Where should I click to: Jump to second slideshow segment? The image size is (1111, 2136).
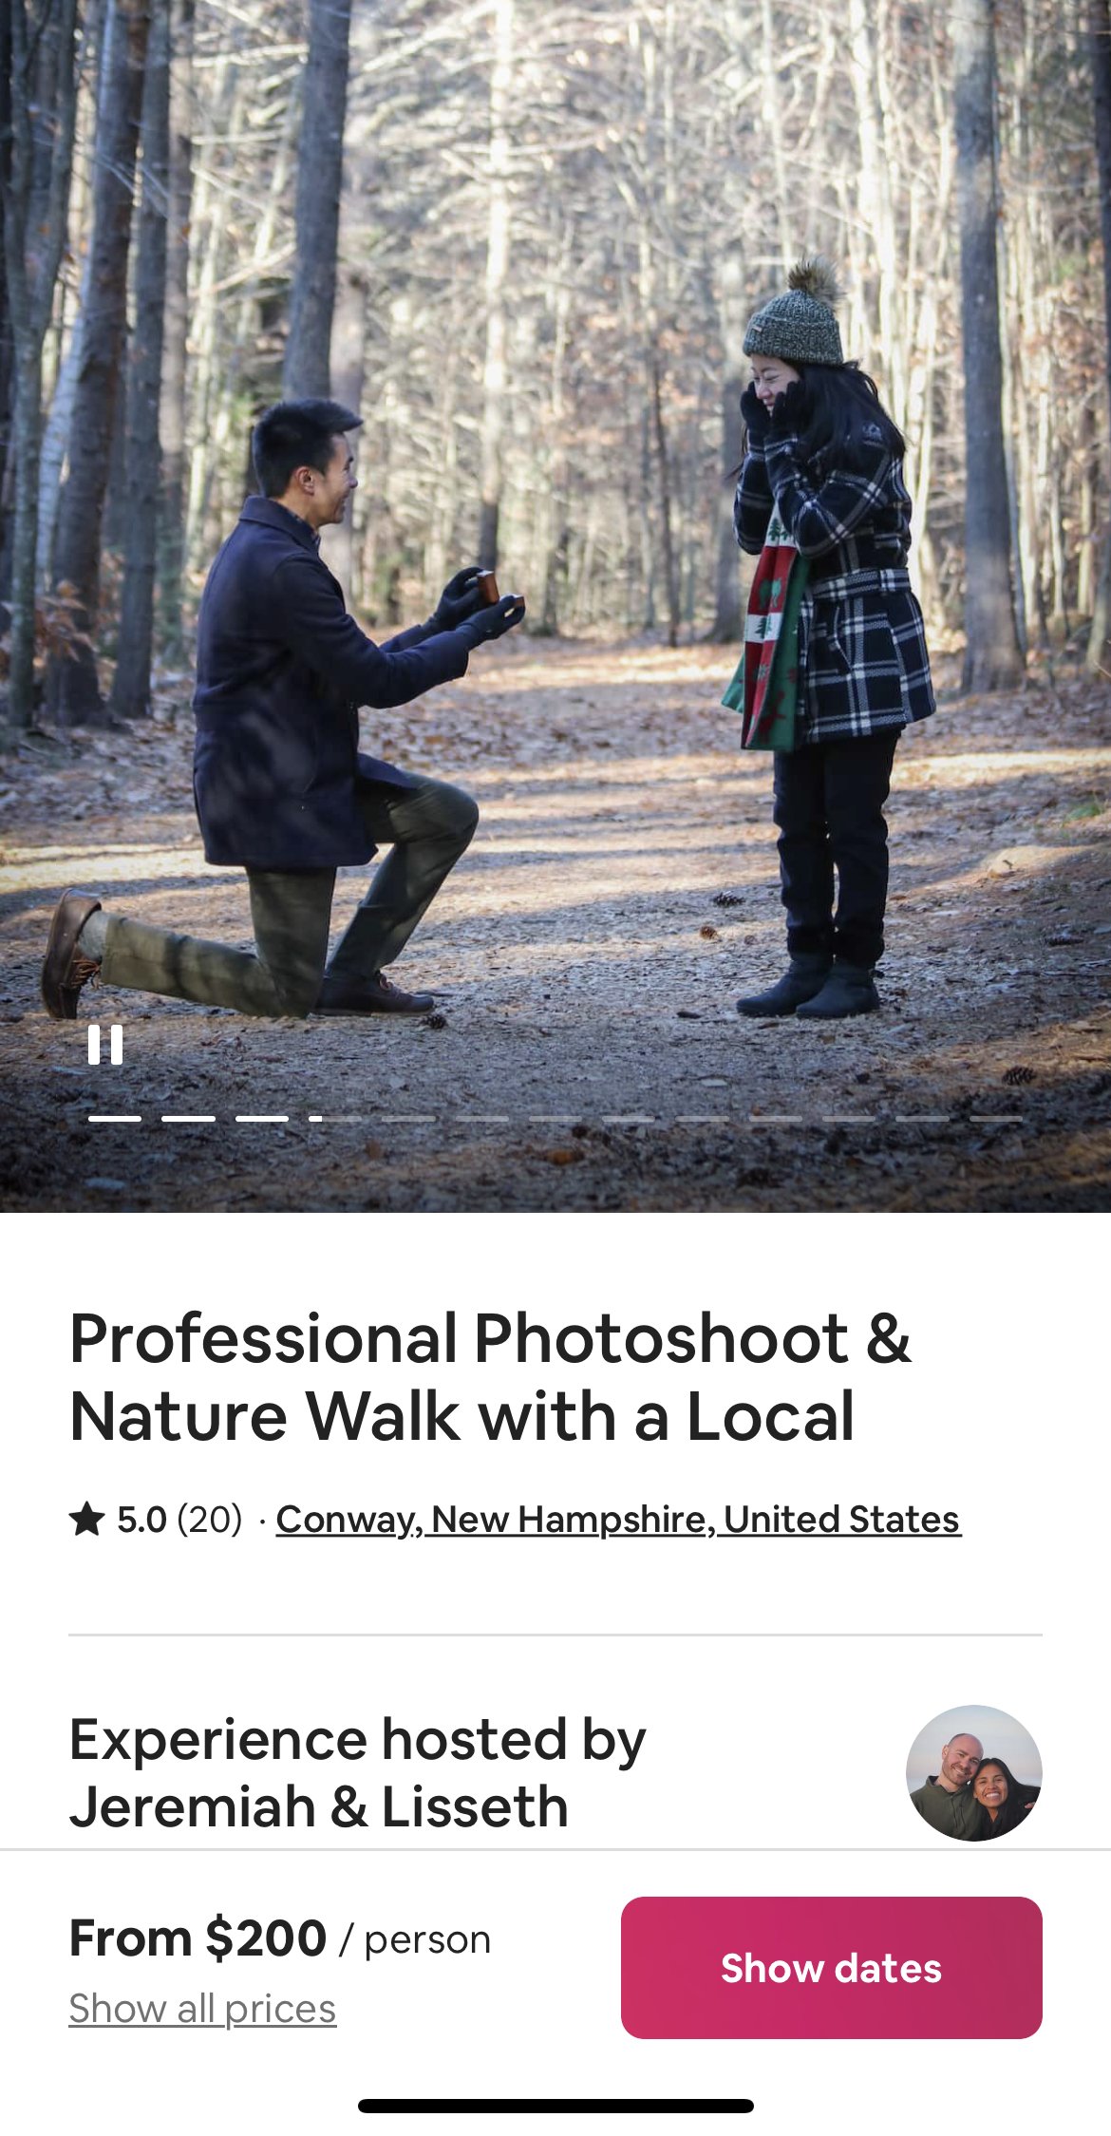click(188, 1119)
